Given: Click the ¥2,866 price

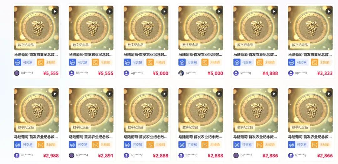Looking at the screenshot, I should tap(325, 156).
